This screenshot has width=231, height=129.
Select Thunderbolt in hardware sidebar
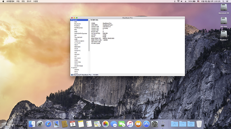pyautogui.click(x=78, y=37)
